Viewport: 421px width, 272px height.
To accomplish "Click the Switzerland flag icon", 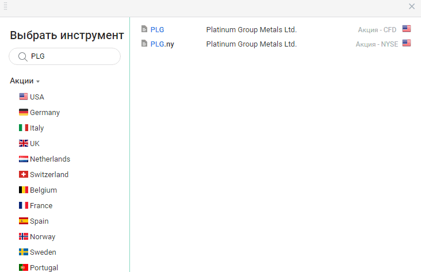I will point(24,174).
